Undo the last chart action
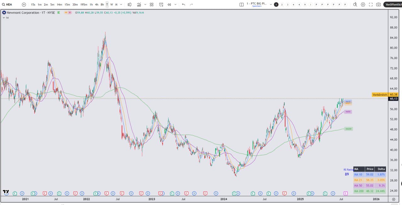This screenshot has width=402, height=205. 183,4
